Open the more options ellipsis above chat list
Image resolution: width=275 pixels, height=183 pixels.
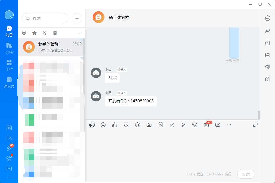tap(80, 33)
